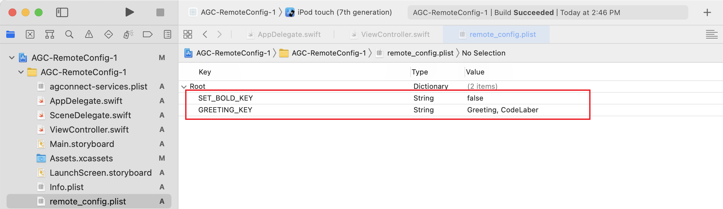Open the Report navigator list icon
The image size is (723, 209).
(167, 34)
